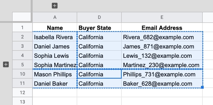Click the Email Address header cell

tap(162, 28)
